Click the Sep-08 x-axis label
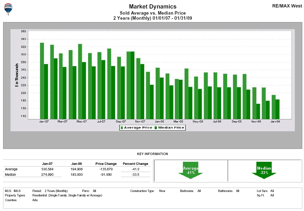 237,121
